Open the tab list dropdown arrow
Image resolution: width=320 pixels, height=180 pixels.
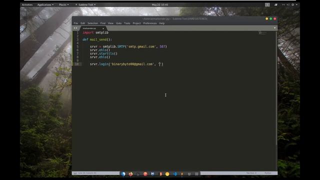274,28
